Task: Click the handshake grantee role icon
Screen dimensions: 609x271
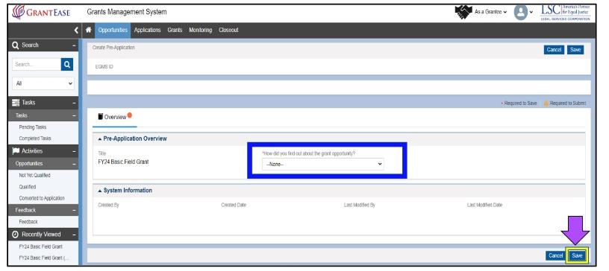Action: (x=463, y=12)
